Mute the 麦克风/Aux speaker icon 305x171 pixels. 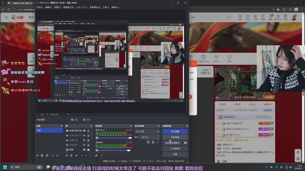[x=97, y=138]
